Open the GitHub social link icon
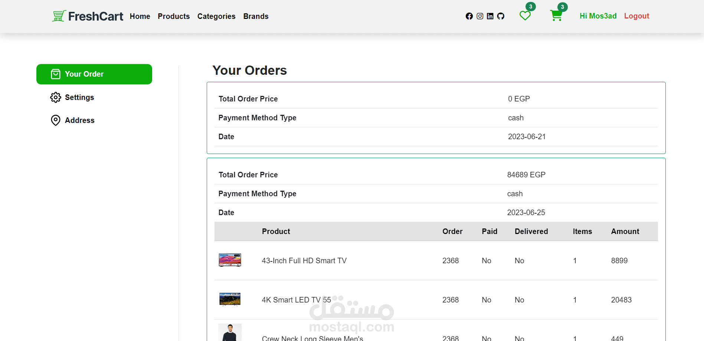Image resolution: width=704 pixels, height=341 pixels. [501, 16]
